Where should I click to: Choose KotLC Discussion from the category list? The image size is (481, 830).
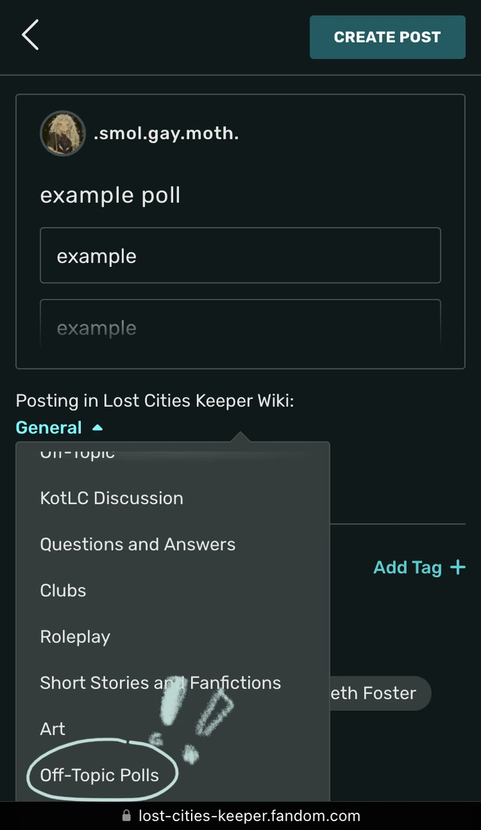(x=111, y=497)
